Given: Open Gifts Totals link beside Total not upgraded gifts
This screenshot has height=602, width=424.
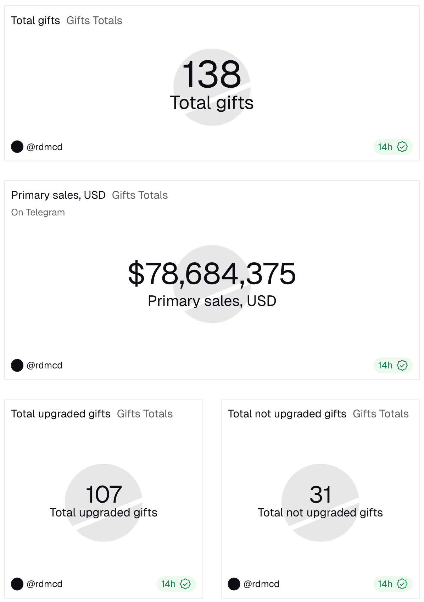Looking at the screenshot, I should [381, 414].
